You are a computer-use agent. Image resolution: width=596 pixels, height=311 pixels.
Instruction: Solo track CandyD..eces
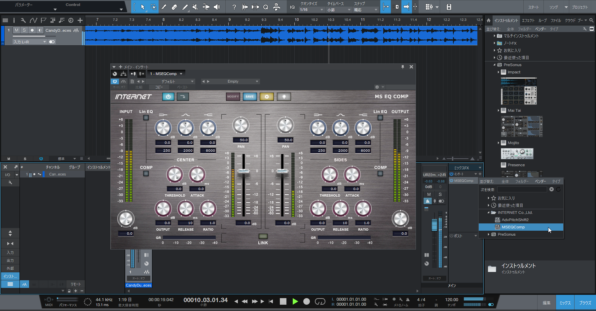pos(24,30)
